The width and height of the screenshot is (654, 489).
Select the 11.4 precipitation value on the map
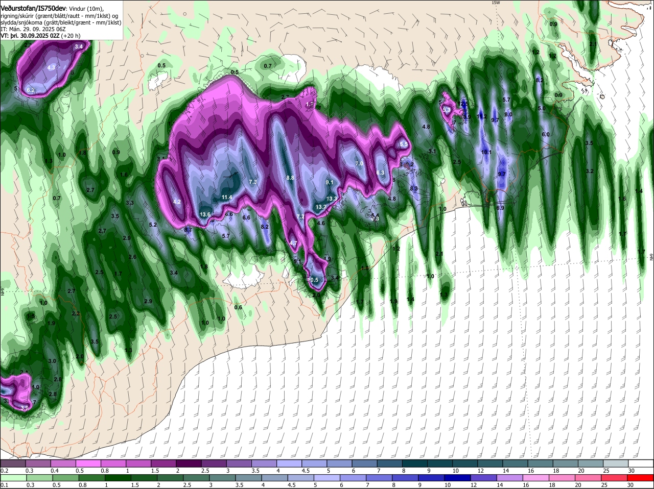[227, 197]
